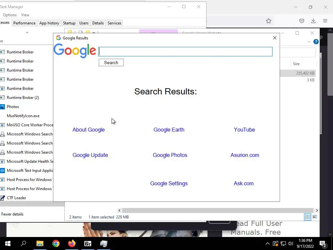Select the Photos process row
This screenshot has width=333, height=250.
(x=27, y=107)
